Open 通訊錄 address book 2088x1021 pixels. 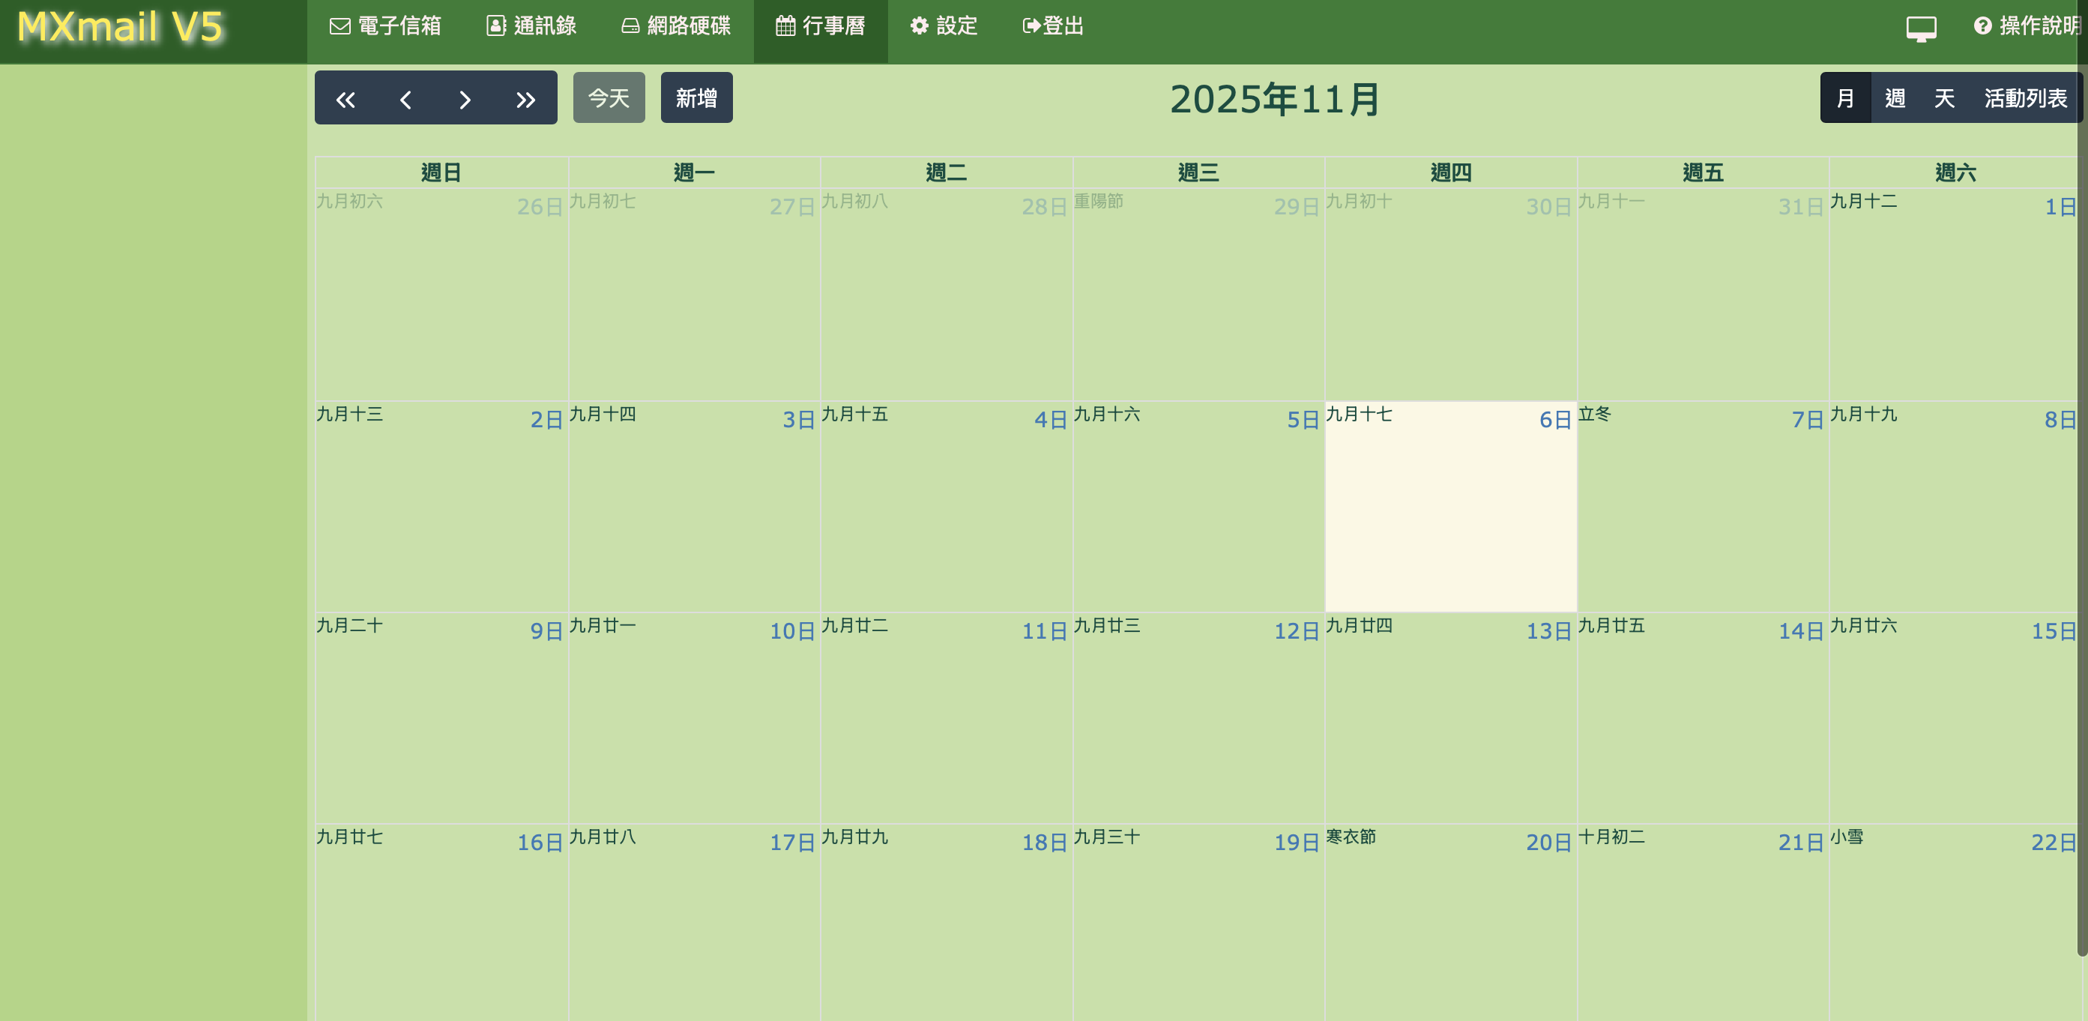[531, 26]
